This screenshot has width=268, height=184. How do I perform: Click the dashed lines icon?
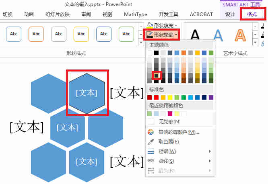(x=151, y=161)
